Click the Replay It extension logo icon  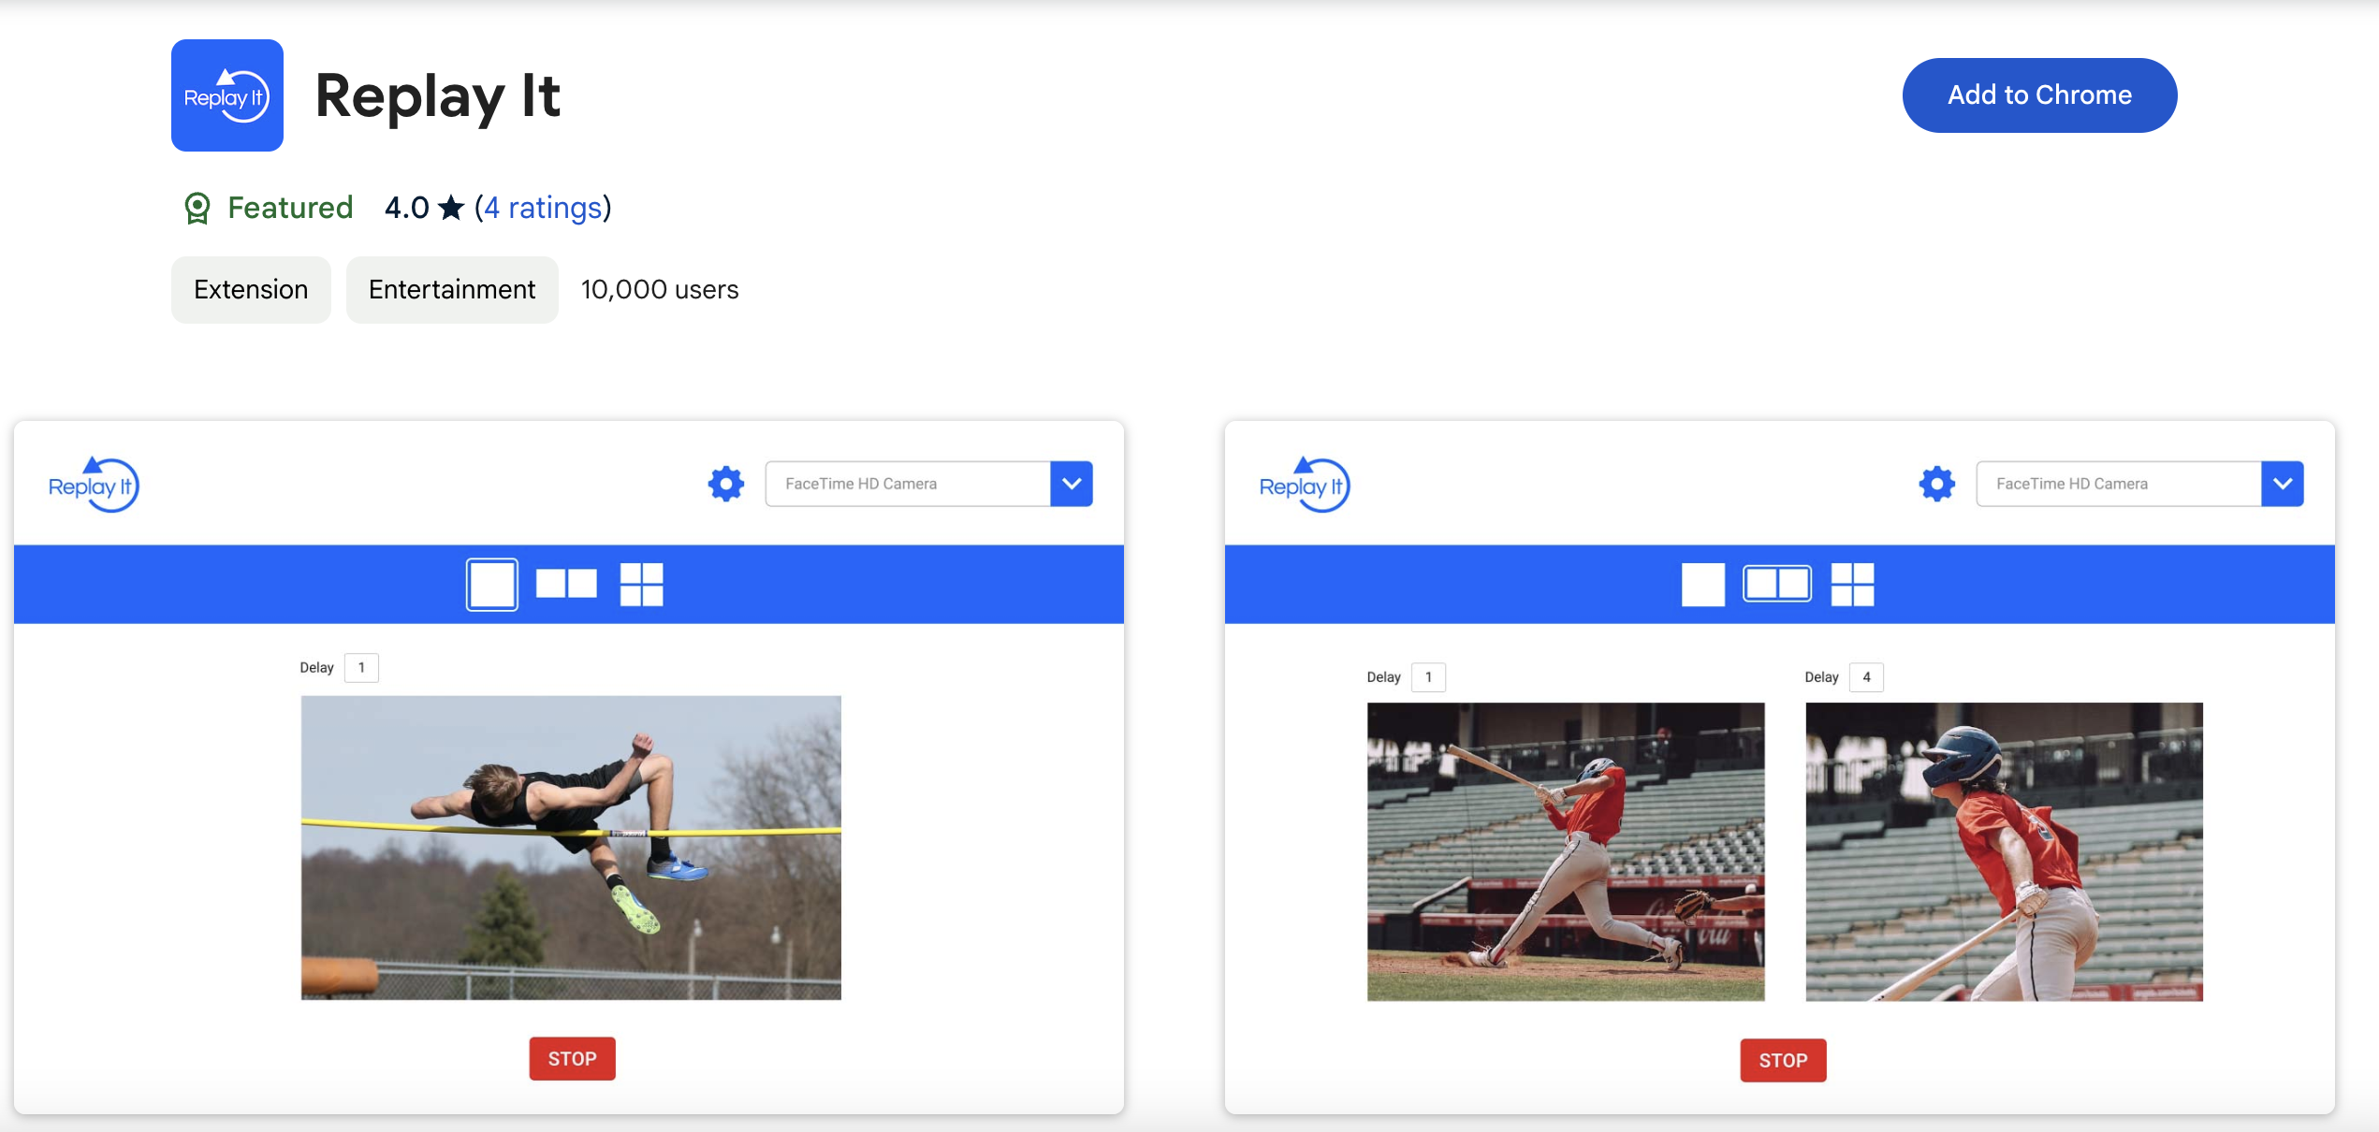point(227,95)
